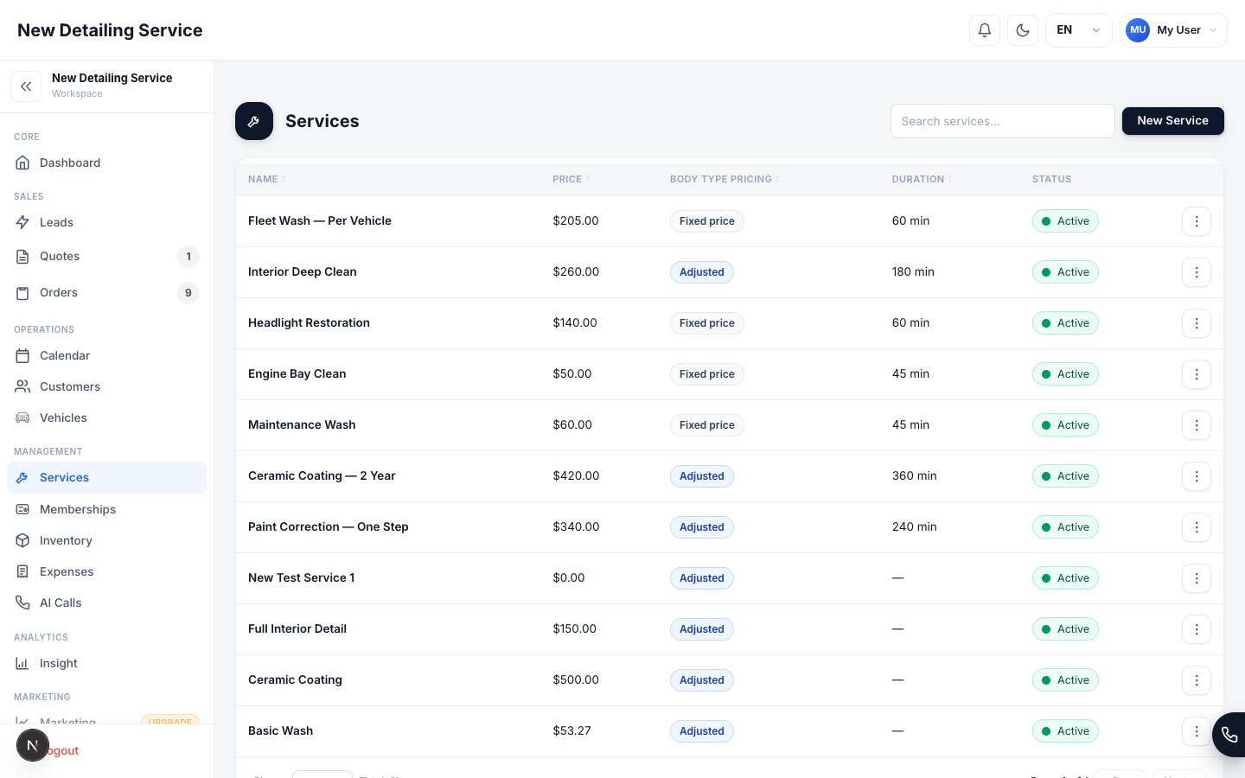1245x778 pixels.
Task: Go to Dashboard in the sidebar
Action: point(107,163)
